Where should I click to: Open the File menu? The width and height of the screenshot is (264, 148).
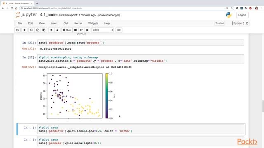(20, 23)
